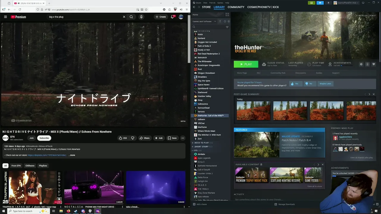This screenshot has width=381, height=214.
Task: Select the Playlists filter chip
Action: click(x=43, y=166)
